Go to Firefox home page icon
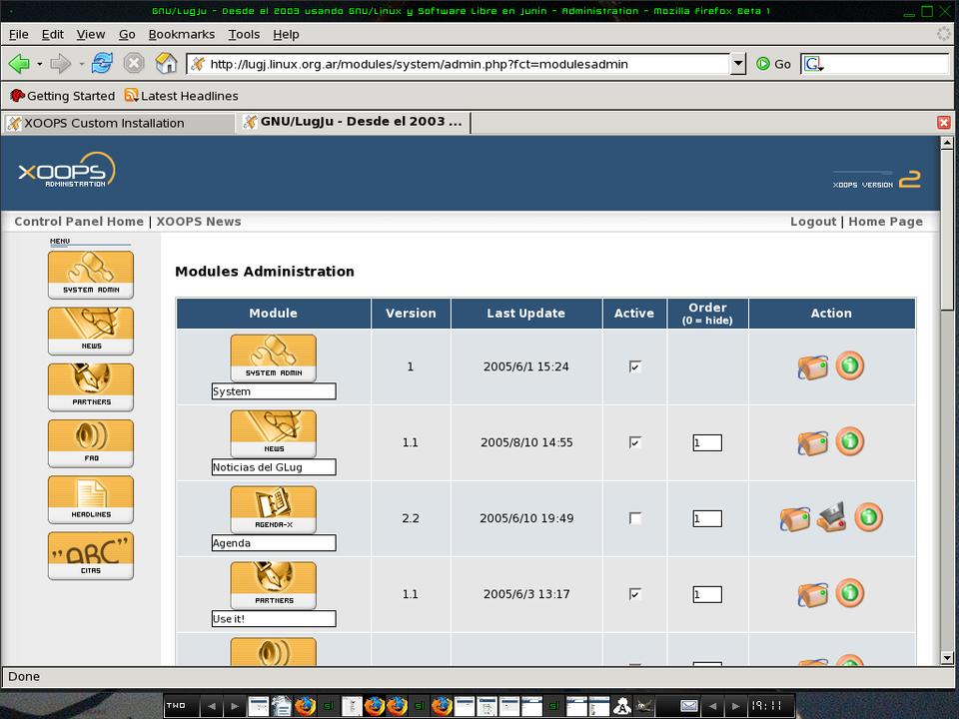Image resolution: width=959 pixels, height=719 pixels. tap(167, 64)
